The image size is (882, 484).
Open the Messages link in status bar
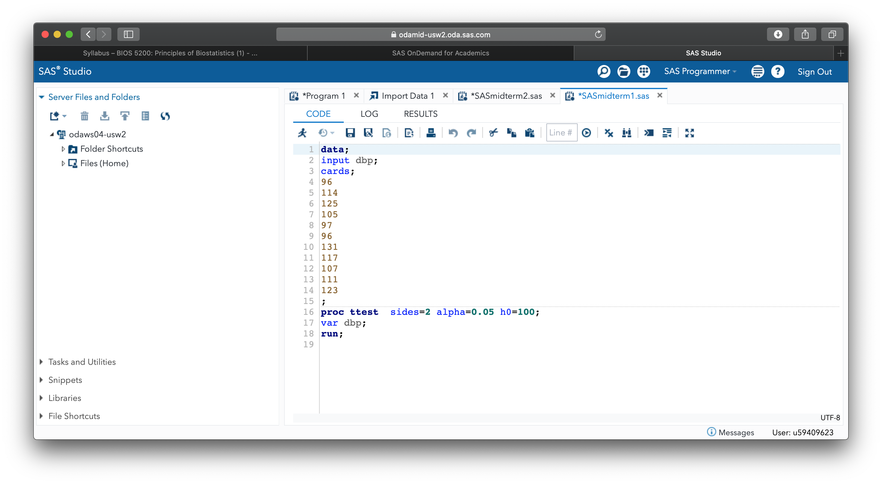(730, 432)
